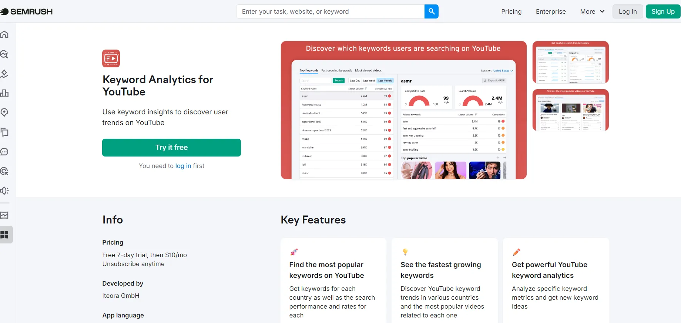
Task: Focus the task, website, or keyword search field
Action: pyautogui.click(x=330, y=11)
